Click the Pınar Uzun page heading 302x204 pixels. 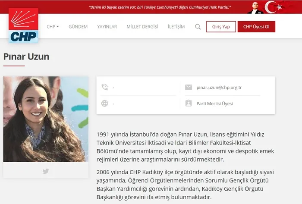[26, 56]
